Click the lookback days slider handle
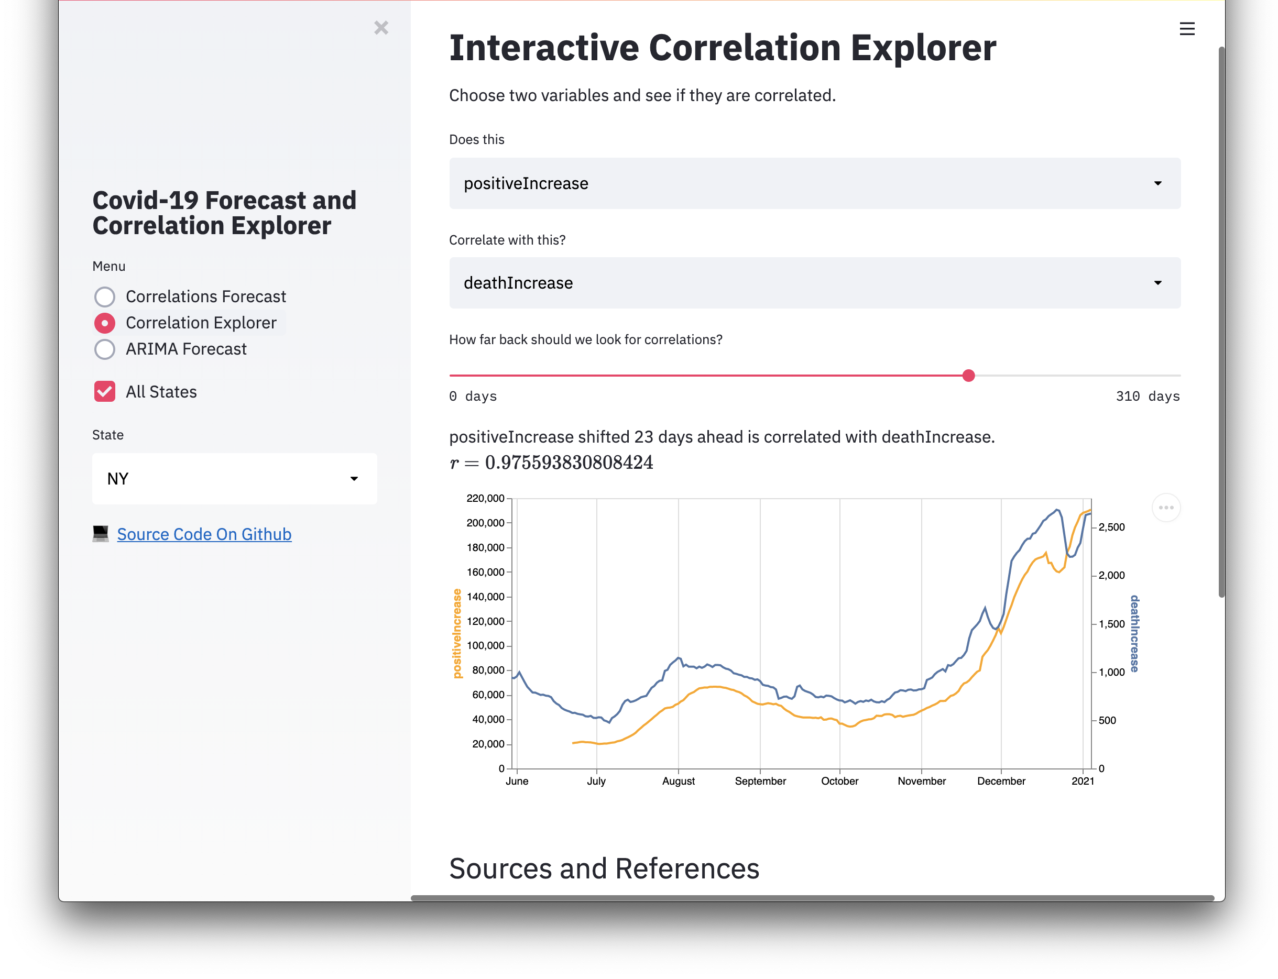 click(968, 376)
